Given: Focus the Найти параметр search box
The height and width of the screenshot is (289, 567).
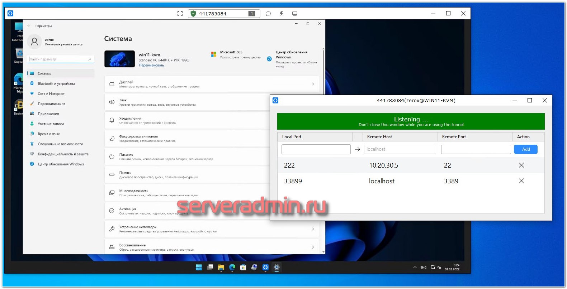Looking at the screenshot, I should (59, 59).
